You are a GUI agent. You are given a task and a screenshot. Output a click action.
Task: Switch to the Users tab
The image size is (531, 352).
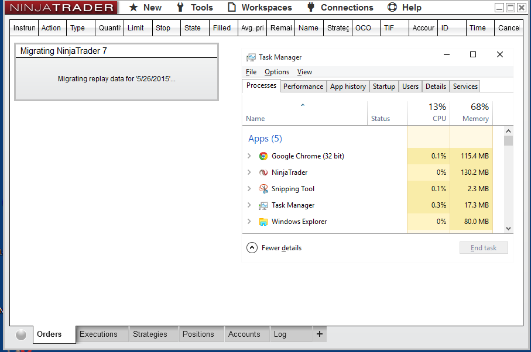pyautogui.click(x=410, y=87)
